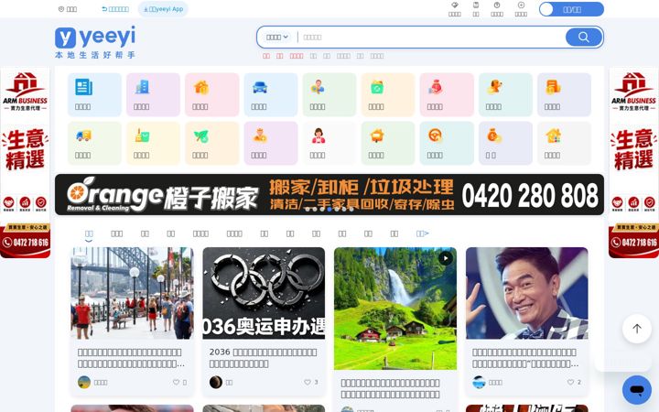The height and width of the screenshot is (412, 659).
Task: Open the more tabs arrow at tab row end
Action: point(422,233)
